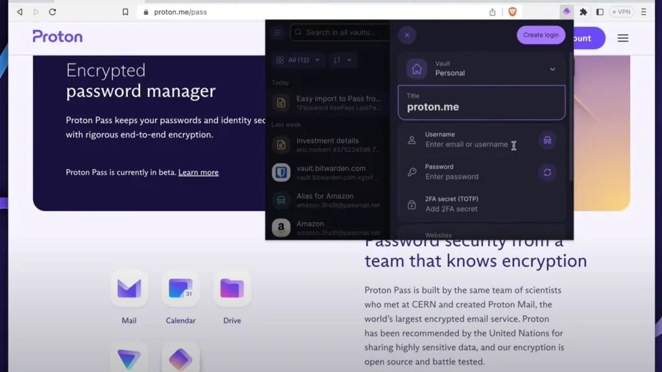The image size is (662, 372).
Task: Open the Brave Shields lion icon
Action: [513, 12]
